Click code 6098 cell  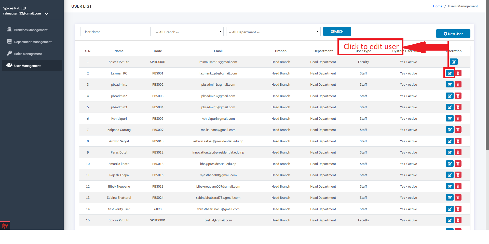[158, 209]
